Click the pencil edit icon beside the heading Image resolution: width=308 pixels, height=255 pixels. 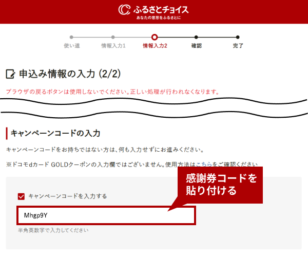click(10, 75)
